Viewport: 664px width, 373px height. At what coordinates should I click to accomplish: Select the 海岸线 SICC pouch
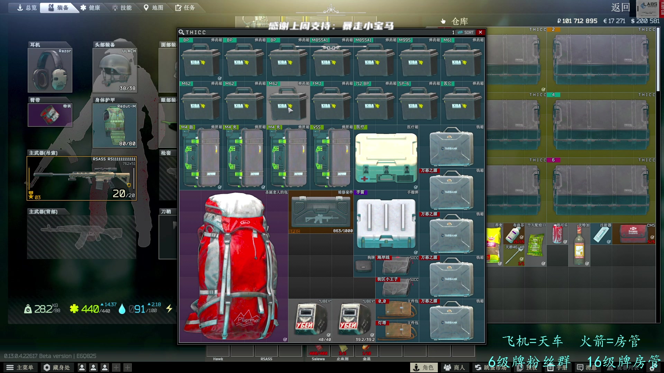pyautogui.click(x=397, y=266)
